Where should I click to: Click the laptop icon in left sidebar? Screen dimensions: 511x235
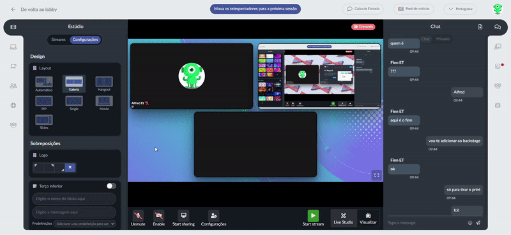click(13, 46)
